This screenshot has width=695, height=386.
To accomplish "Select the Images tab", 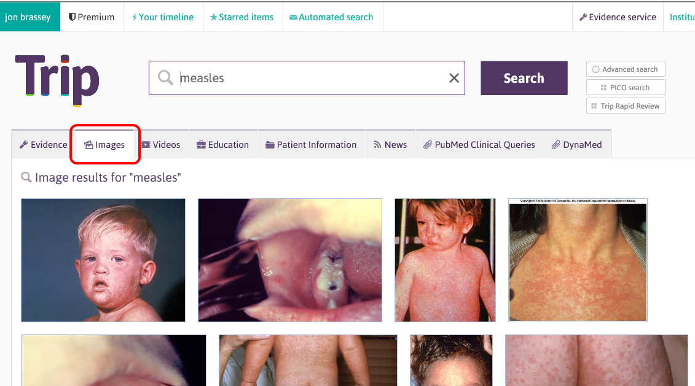I will [x=104, y=145].
